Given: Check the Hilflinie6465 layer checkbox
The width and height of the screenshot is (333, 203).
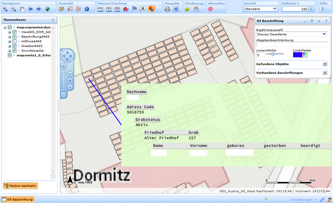Looking at the screenshot, I should point(14,41).
